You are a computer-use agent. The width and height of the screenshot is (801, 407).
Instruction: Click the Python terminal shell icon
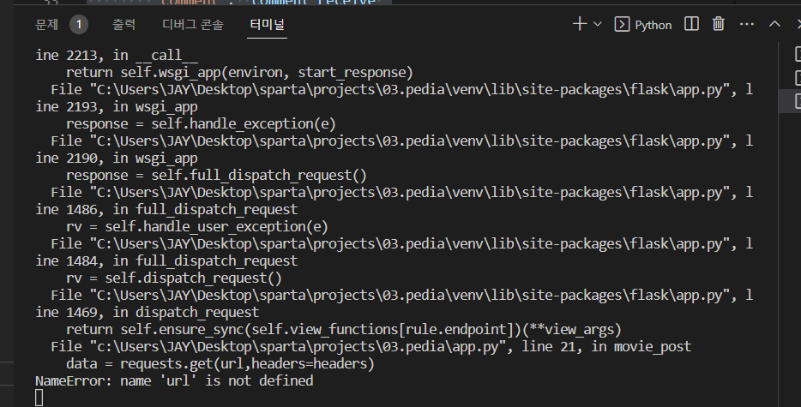(622, 25)
